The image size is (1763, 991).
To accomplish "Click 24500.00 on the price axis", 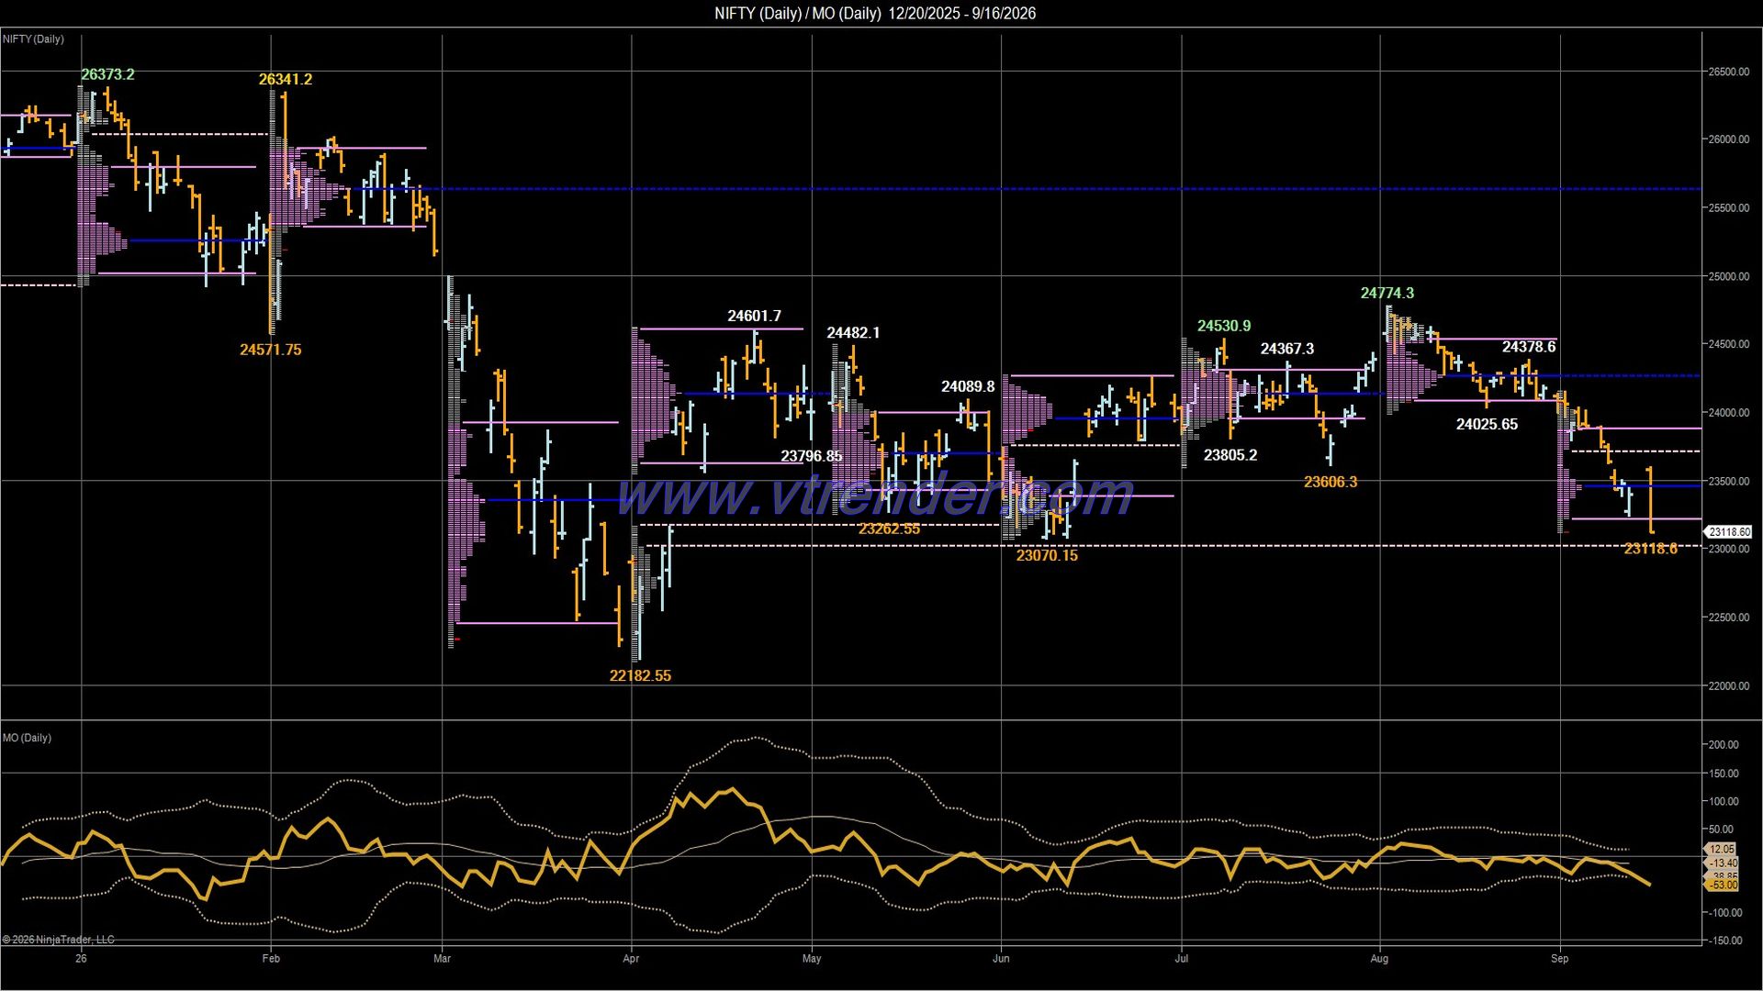I will click(1728, 344).
